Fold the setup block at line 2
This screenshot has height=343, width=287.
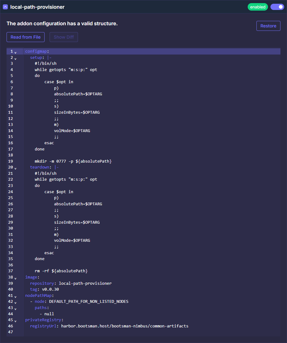tap(16, 59)
